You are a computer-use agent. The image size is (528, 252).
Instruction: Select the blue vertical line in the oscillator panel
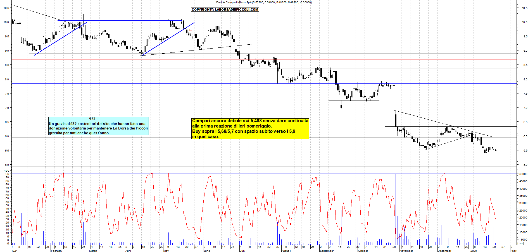click(x=396, y=205)
